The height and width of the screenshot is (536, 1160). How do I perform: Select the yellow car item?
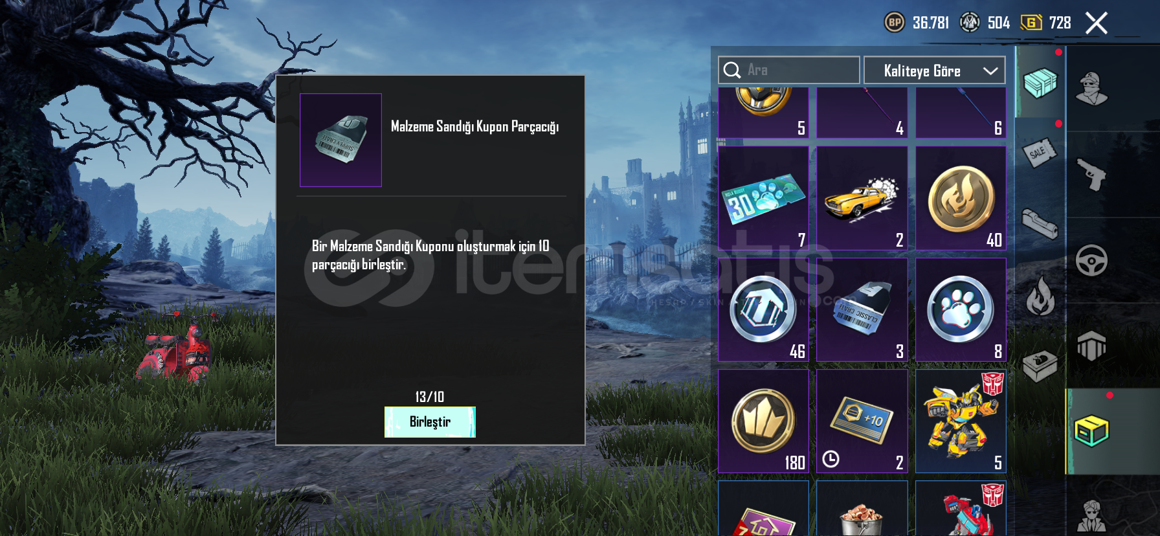click(x=862, y=198)
